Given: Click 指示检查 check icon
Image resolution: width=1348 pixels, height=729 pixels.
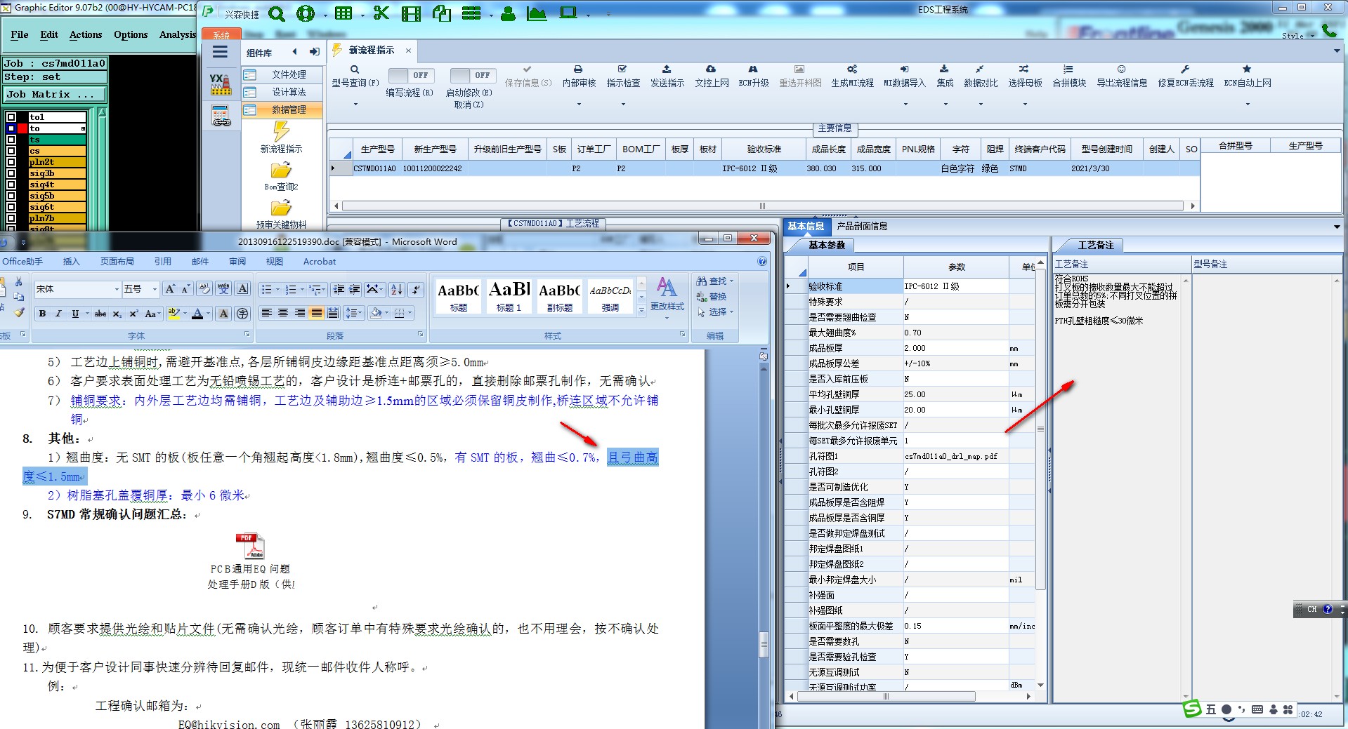Looking at the screenshot, I should (622, 69).
